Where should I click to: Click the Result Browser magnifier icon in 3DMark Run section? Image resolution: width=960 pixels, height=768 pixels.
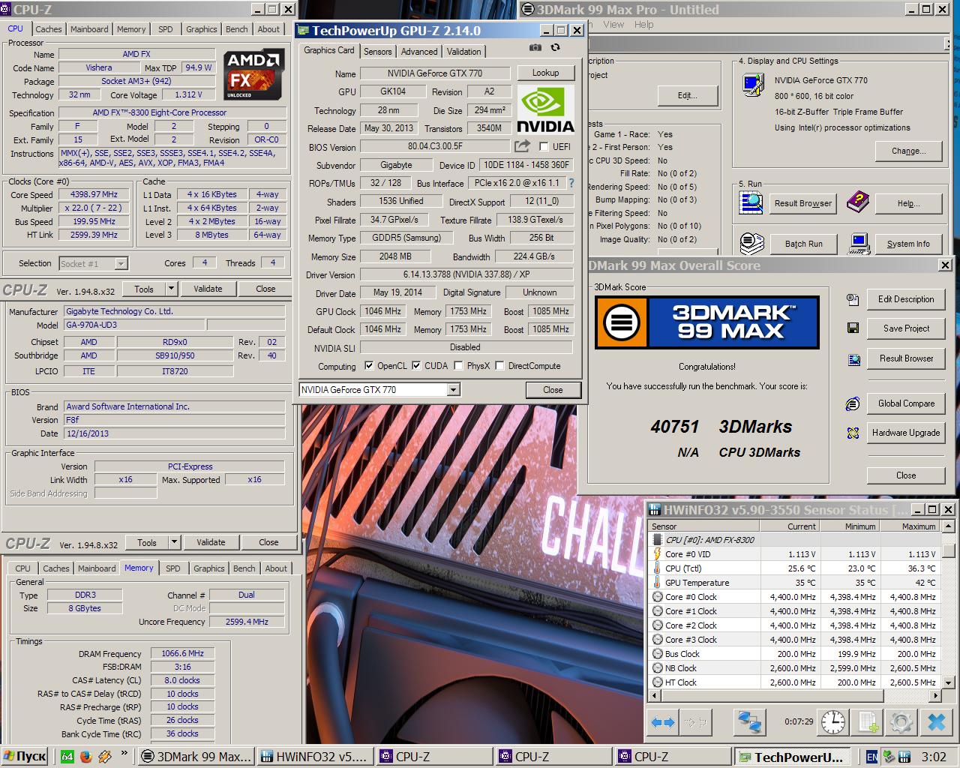pyautogui.click(x=751, y=202)
